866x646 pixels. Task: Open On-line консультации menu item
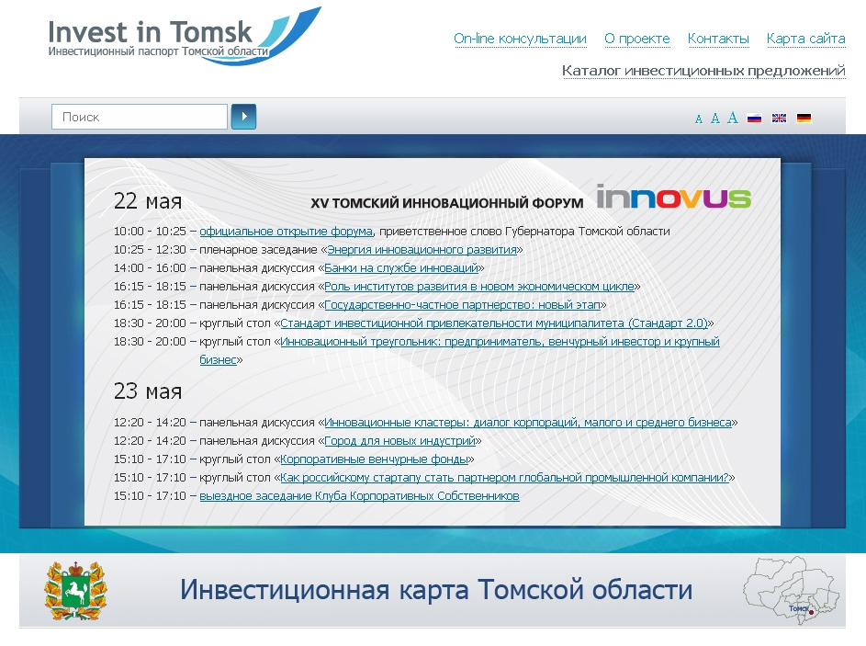coord(520,39)
